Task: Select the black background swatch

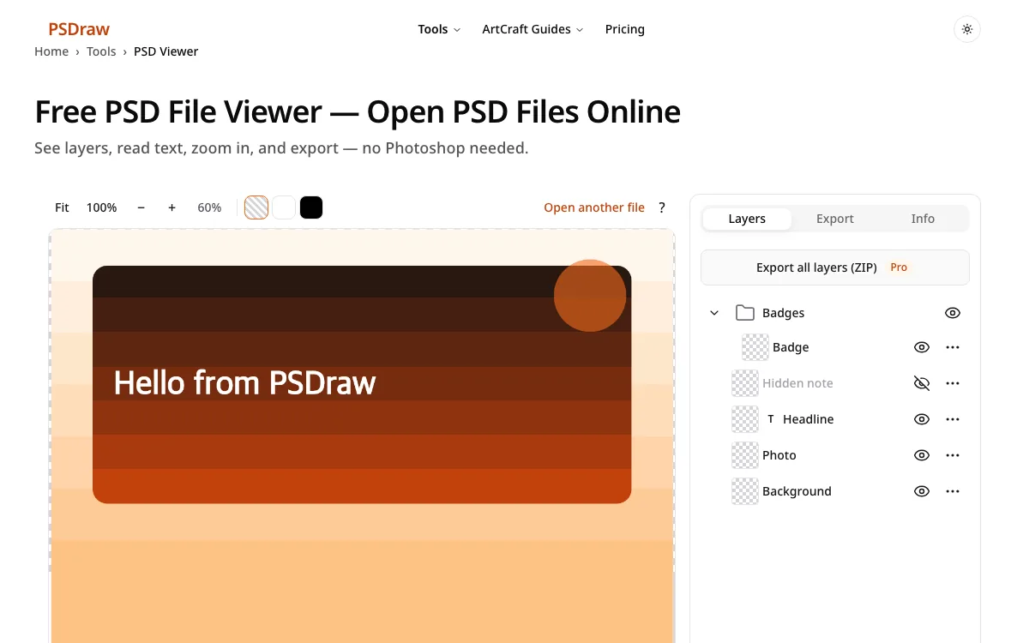Action: (311, 207)
